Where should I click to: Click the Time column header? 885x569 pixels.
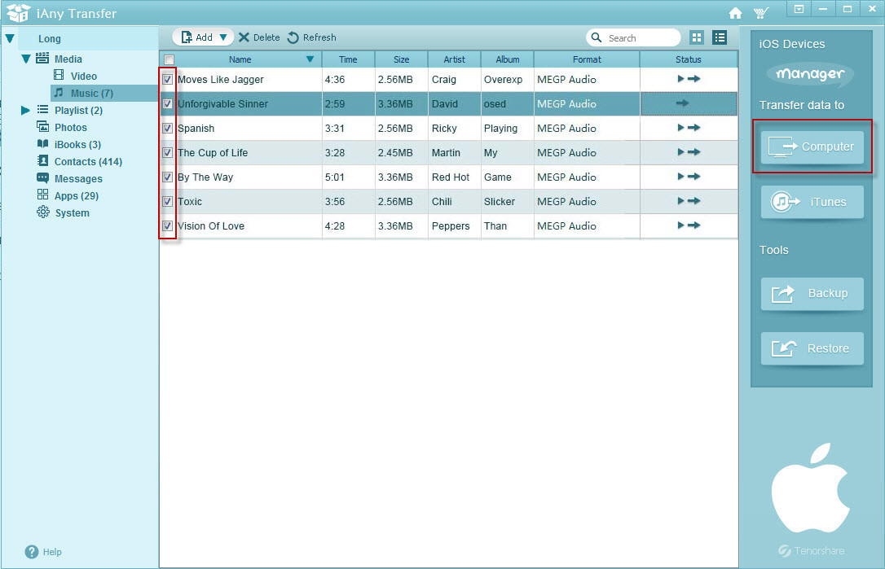[x=348, y=59]
